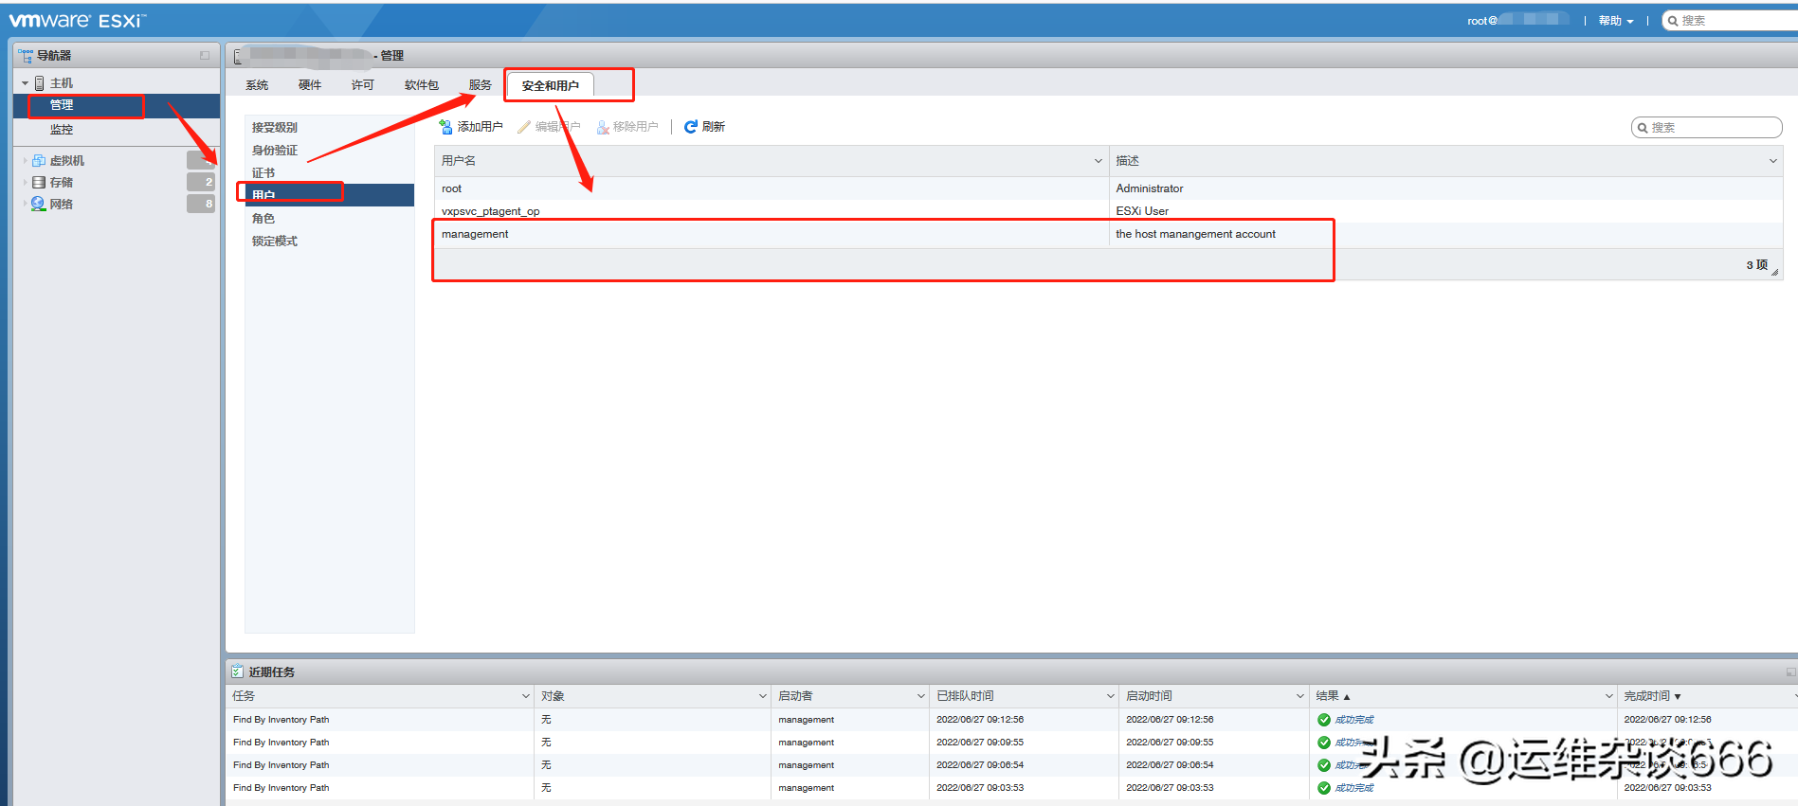Select Manage under Host in navigator
This screenshot has height=806, width=1798.
[117, 105]
